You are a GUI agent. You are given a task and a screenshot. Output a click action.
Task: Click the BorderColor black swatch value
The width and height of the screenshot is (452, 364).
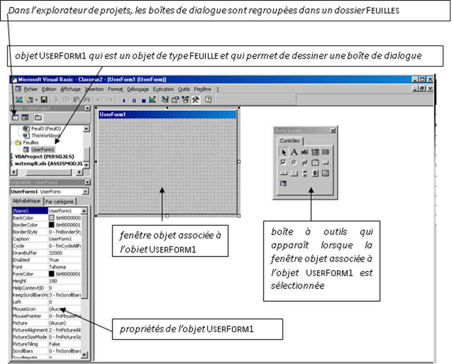[x=52, y=224]
